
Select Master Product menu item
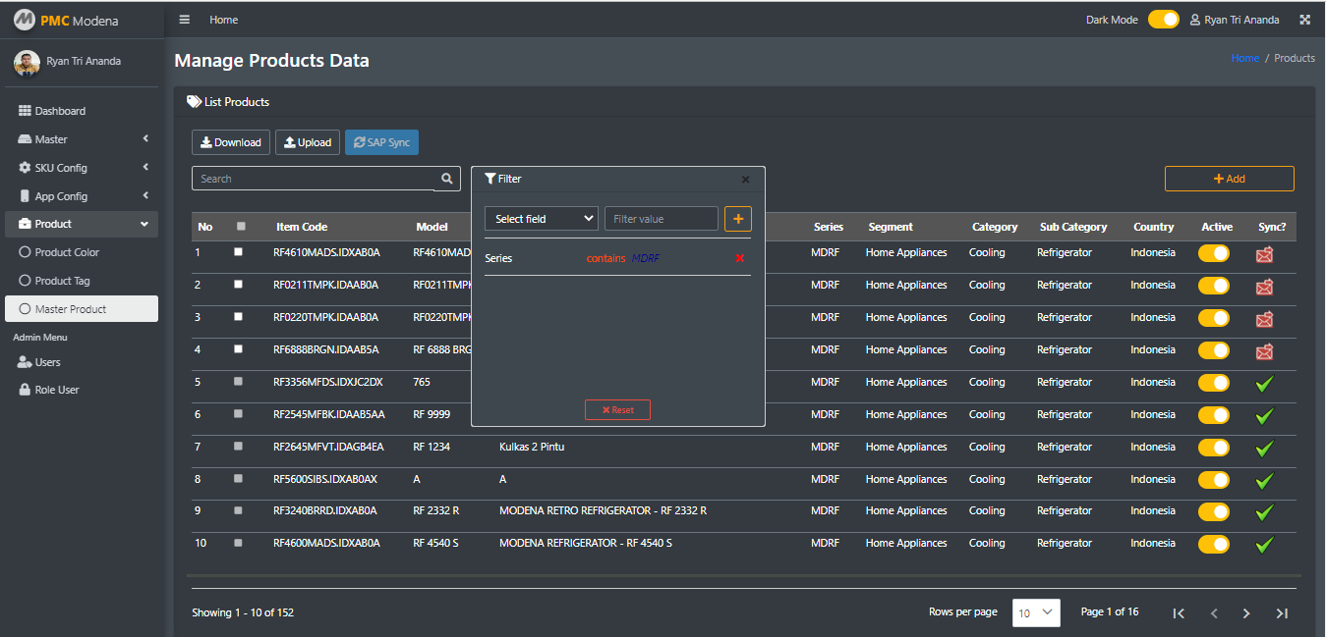pyautogui.click(x=82, y=309)
